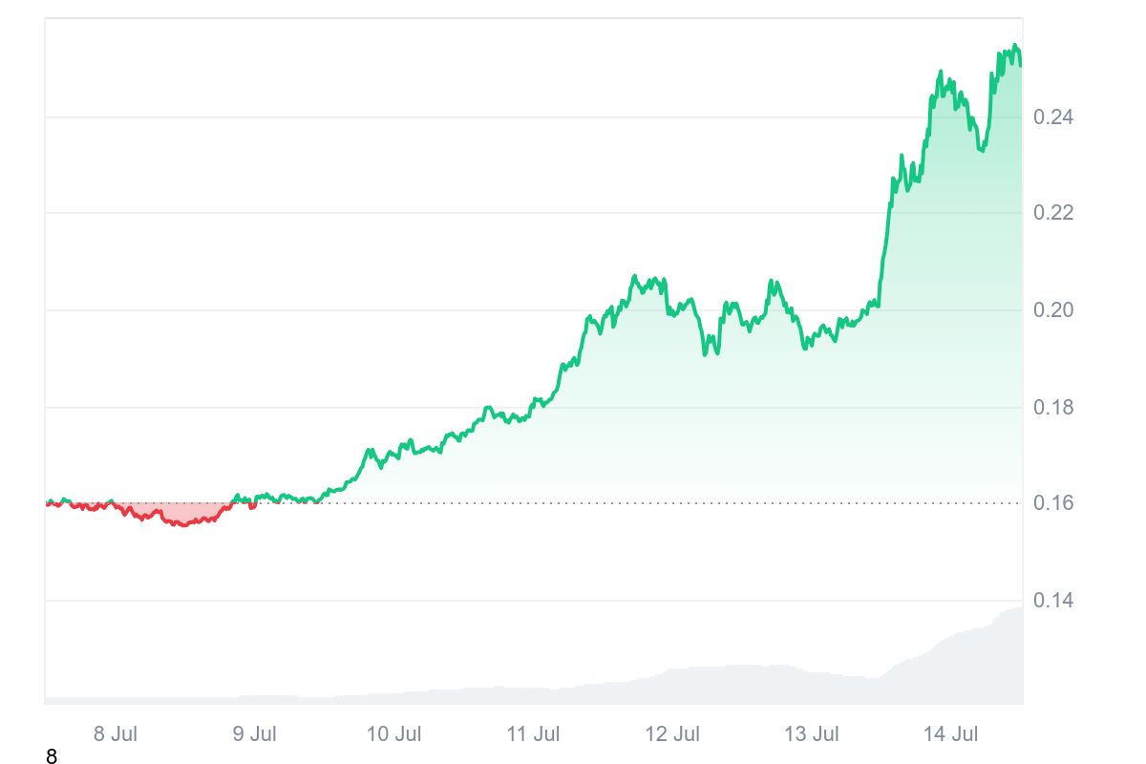Click the 11 Jul date label
Viewport: 1146px width, 764px height.
[x=533, y=734]
